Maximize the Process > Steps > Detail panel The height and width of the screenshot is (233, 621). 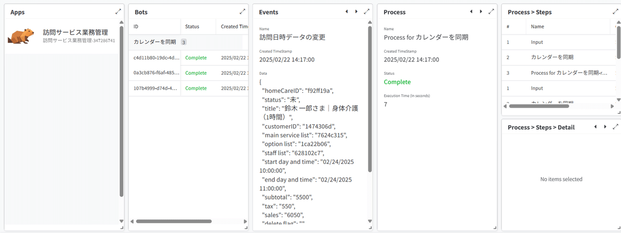click(x=615, y=127)
